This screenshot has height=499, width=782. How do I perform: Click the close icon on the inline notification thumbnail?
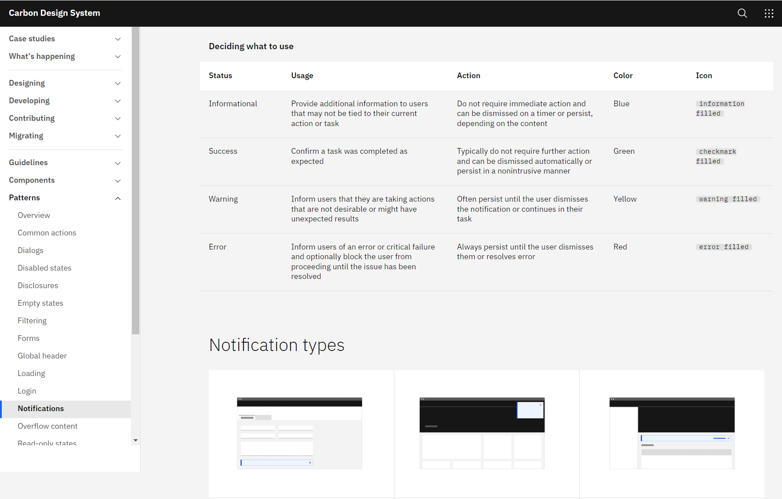[x=310, y=463]
